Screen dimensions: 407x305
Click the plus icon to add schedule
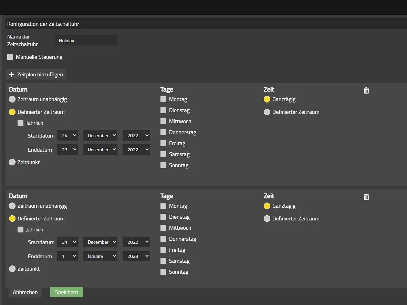click(11, 74)
